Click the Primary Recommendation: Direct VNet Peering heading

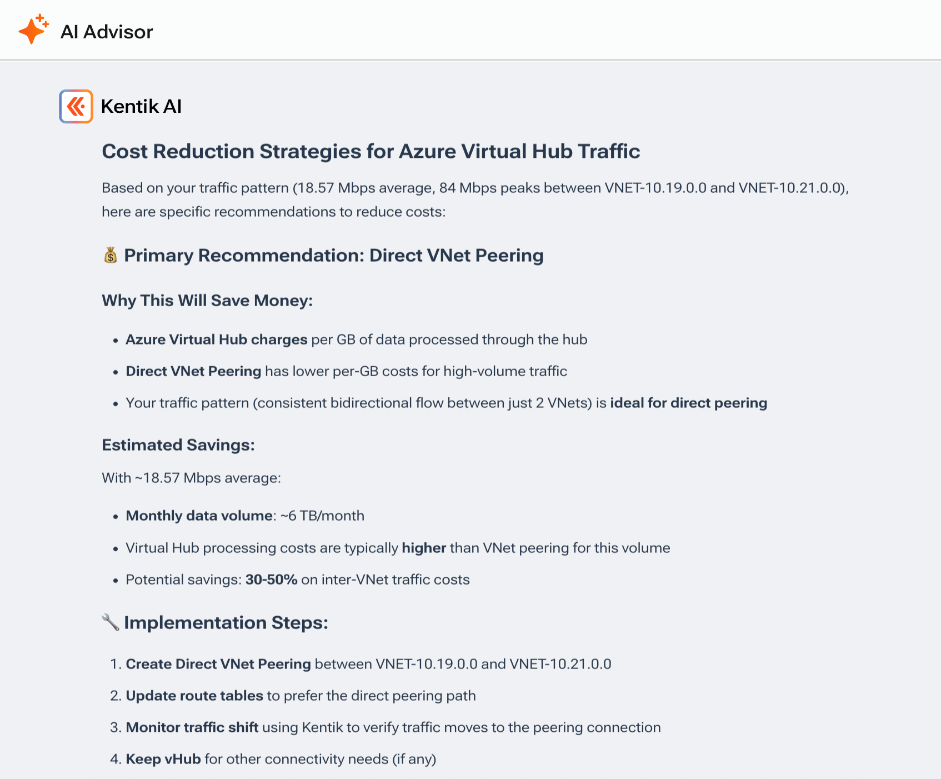tap(333, 255)
